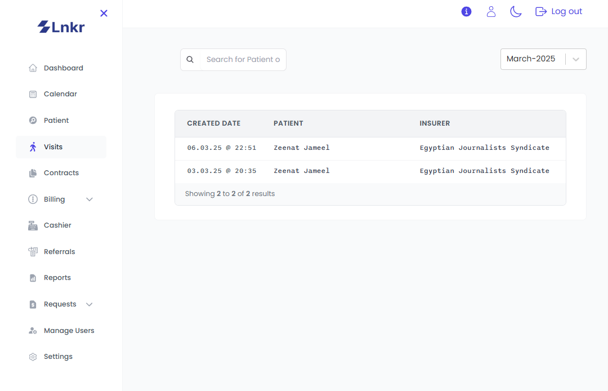Click the Billing circle icon
The width and height of the screenshot is (608, 391).
click(x=33, y=199)
